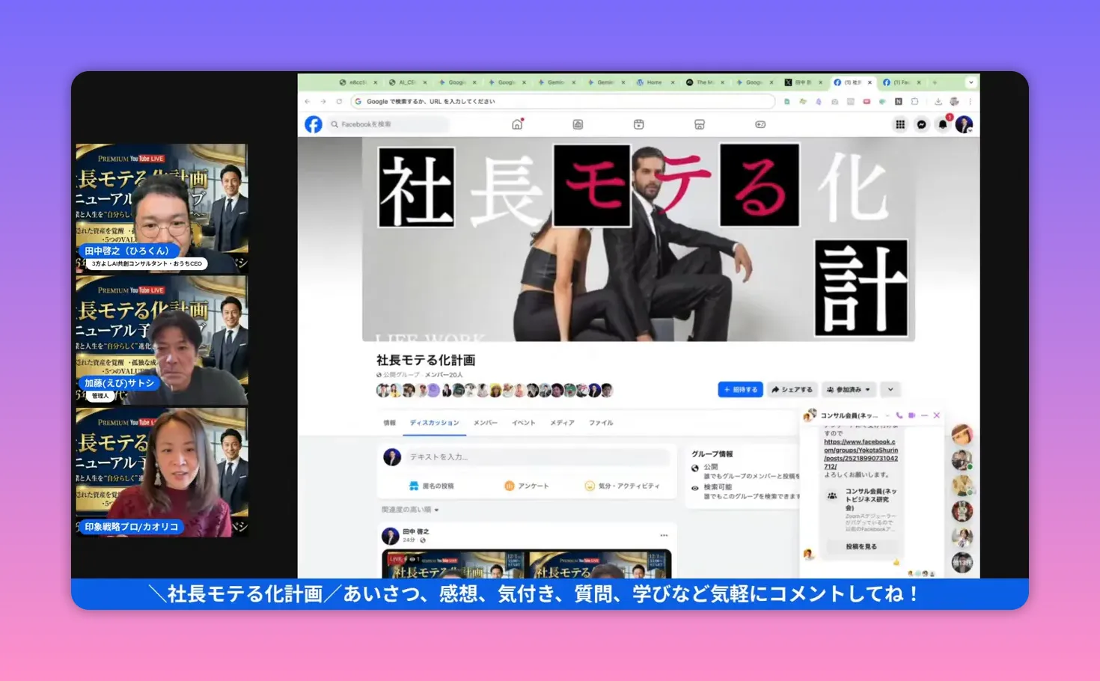Open the apps menu grid icon
The height and width of the screenshot is (681, 1100).
click(x=899, y=124)
